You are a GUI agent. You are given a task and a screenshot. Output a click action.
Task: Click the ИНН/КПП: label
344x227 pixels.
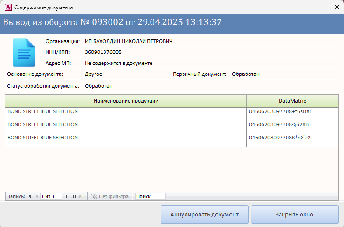(57, 52)
